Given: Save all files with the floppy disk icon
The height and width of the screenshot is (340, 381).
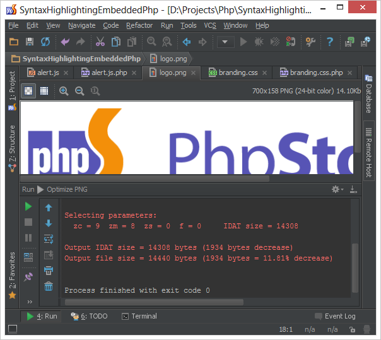Looking at the screenshot, I should coord(30,42).
